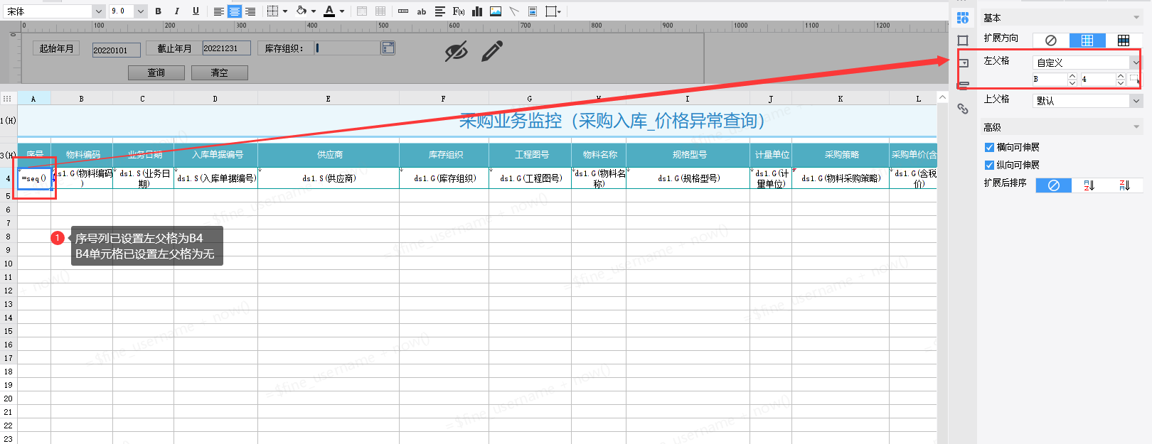Screen dimensions: 1152x444
Task: Click left parent cell picker icon
Action: coord(1134,79)
